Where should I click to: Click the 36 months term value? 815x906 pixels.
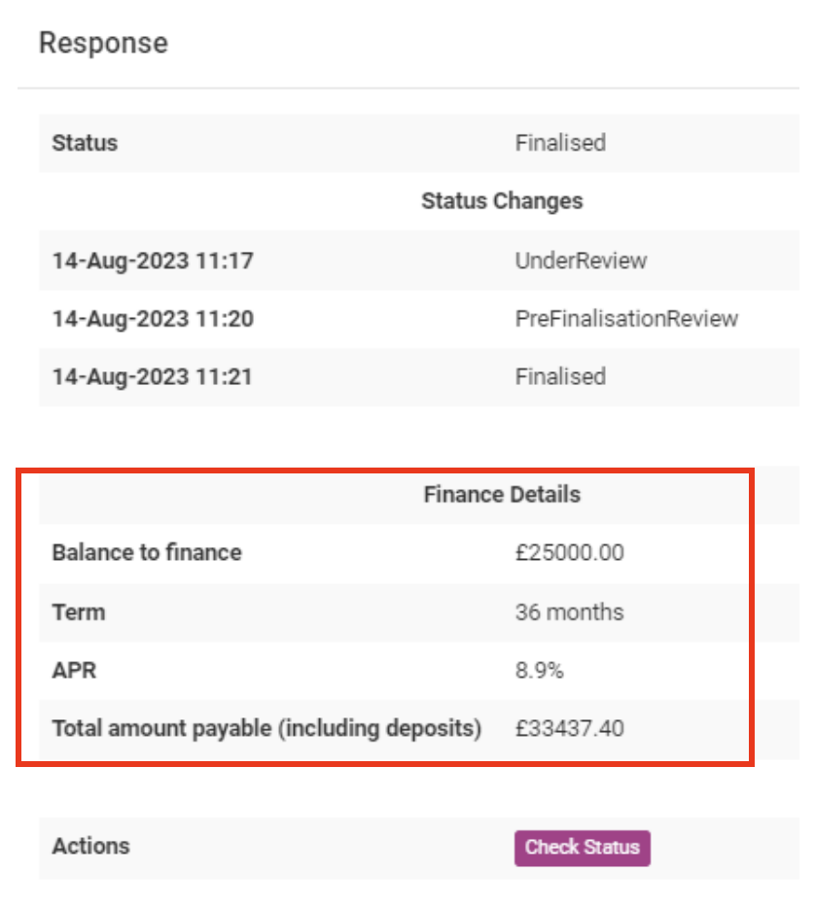click(x=569, y=612)
